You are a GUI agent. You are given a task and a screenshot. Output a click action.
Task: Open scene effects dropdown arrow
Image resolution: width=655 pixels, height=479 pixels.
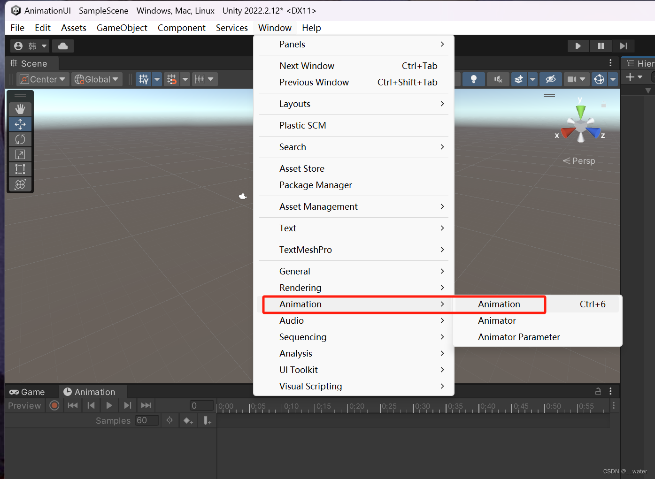pos(532,79)
